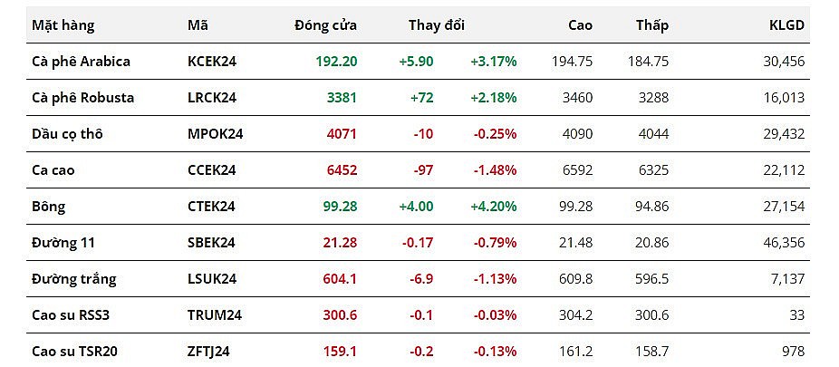Click the 'Thay đổi' column header
The image size is (839, 367).
click(x=436, y=25)
